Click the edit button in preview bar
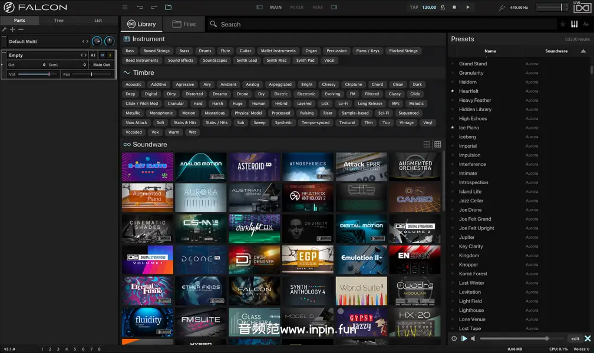Image resolution: width=594 pixels, height=353 pixels. [575, 338]
